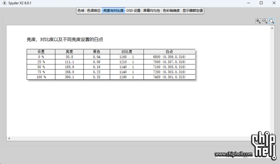Click the zoom in magnifier icon
This screenshot has width=280, height=164.
pos(258,21)
